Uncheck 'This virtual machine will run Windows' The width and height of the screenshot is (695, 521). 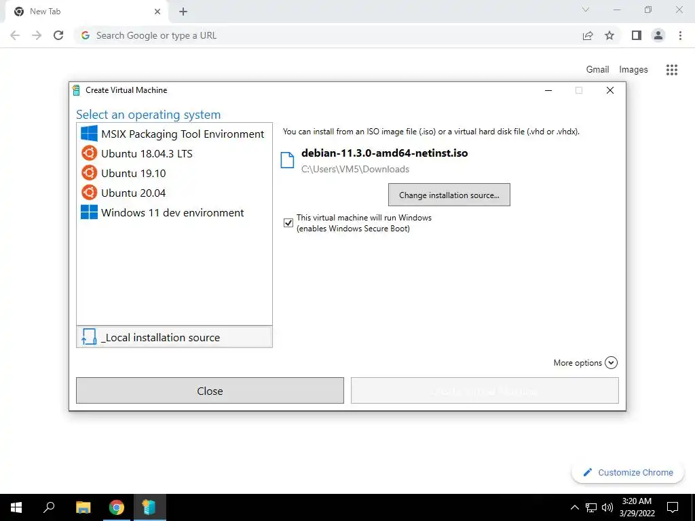(x=288, y=223)
